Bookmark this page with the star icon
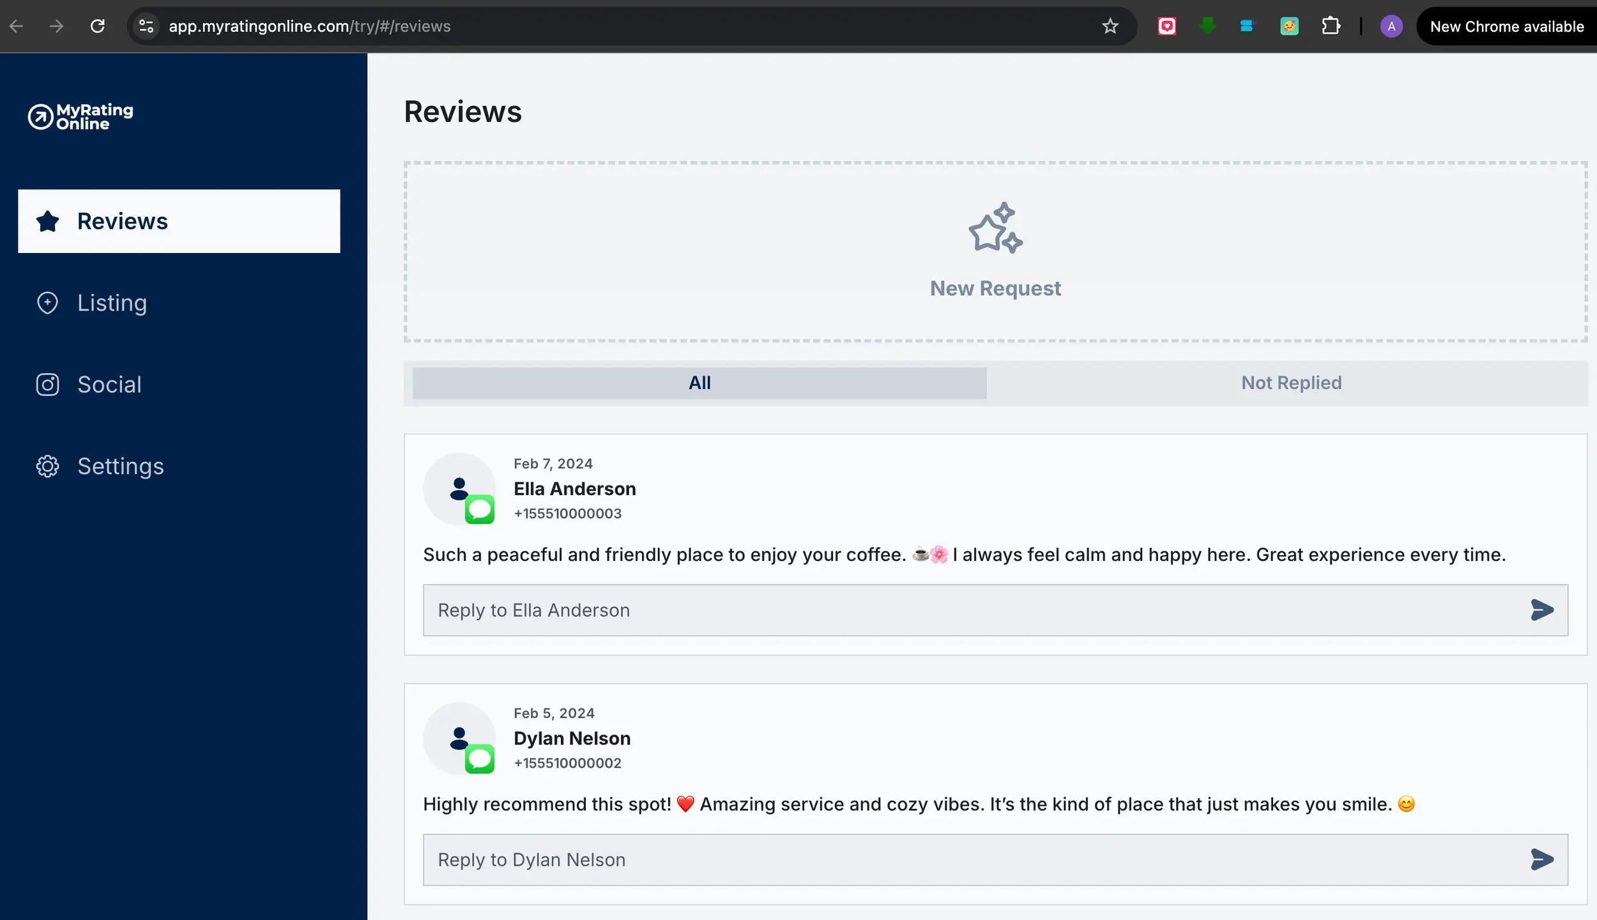1597x920 pixels. click(1110, 26)
